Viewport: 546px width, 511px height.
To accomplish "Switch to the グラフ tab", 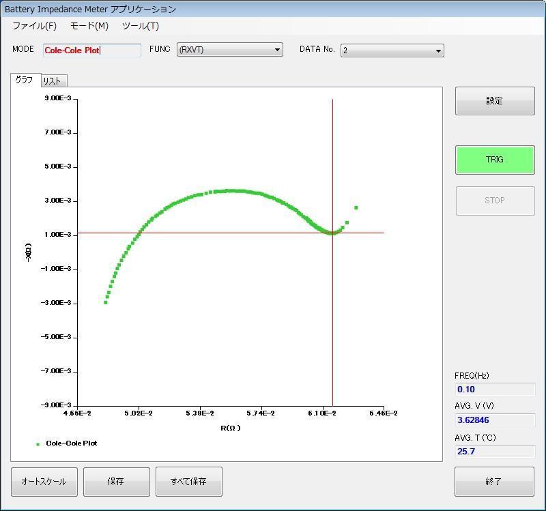I will 25,80.
